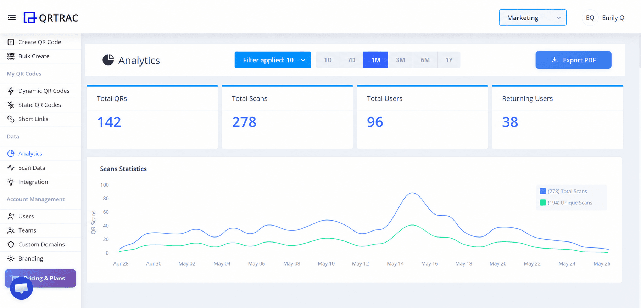Image resolution: width=641 pixels, height=308 pixels.
Task: Click the Bulk Create grid icon
Action: [11, 56]
